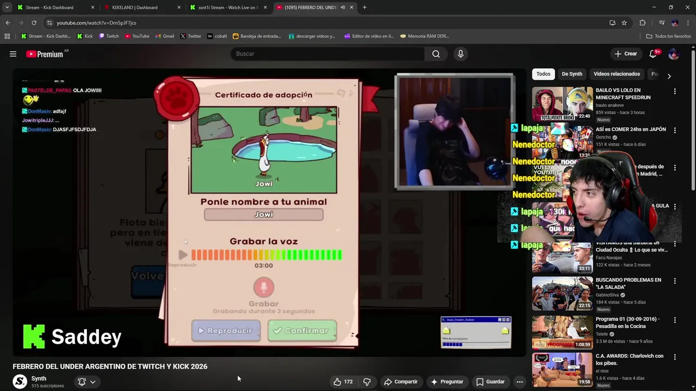Open BUSCANDO PROBLEMAS EN LA SALADA thumbnail

tap(562, 293)
